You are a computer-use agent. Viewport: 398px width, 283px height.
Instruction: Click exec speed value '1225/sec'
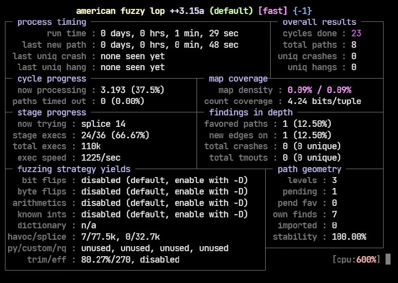pos(101,158)
